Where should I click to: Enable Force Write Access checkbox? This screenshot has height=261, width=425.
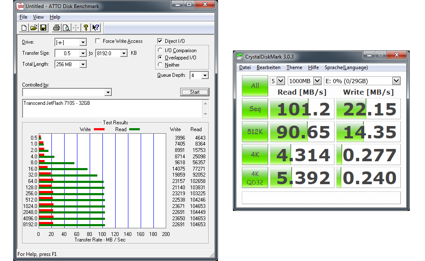tap(98, 41)
